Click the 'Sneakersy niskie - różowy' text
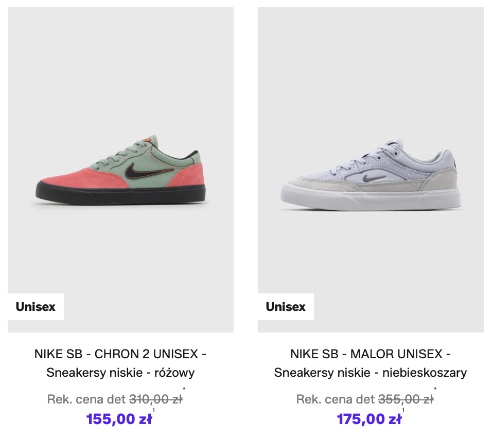This screenshot has width=493, height=441. coord(121,373)
